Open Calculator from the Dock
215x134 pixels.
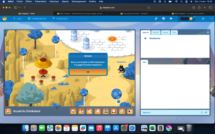(161, 128)
